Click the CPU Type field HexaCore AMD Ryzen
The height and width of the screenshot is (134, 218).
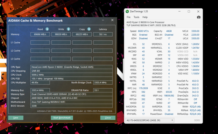[71, 67]
